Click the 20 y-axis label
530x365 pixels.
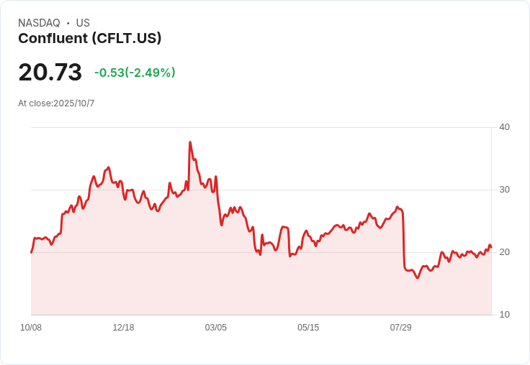504,252
